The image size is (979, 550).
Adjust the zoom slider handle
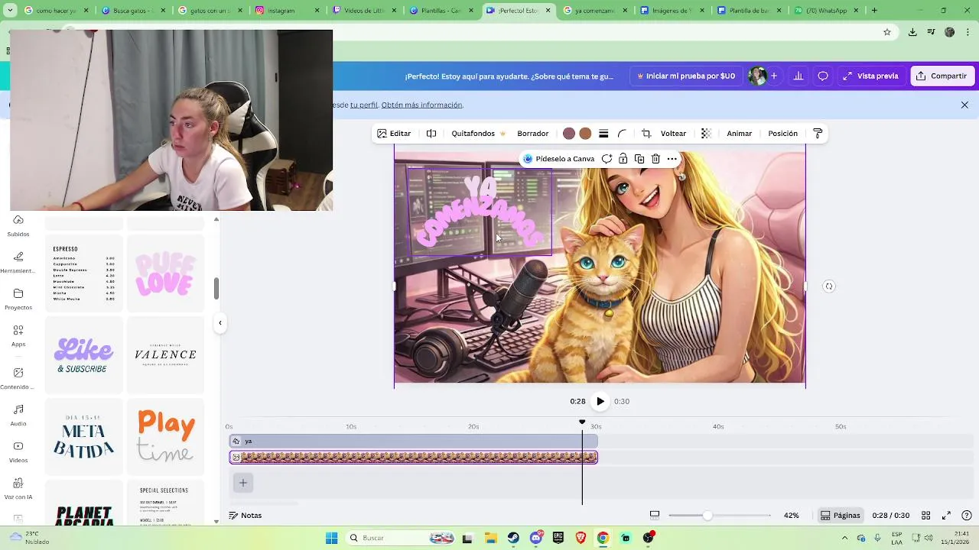point(707,516)
